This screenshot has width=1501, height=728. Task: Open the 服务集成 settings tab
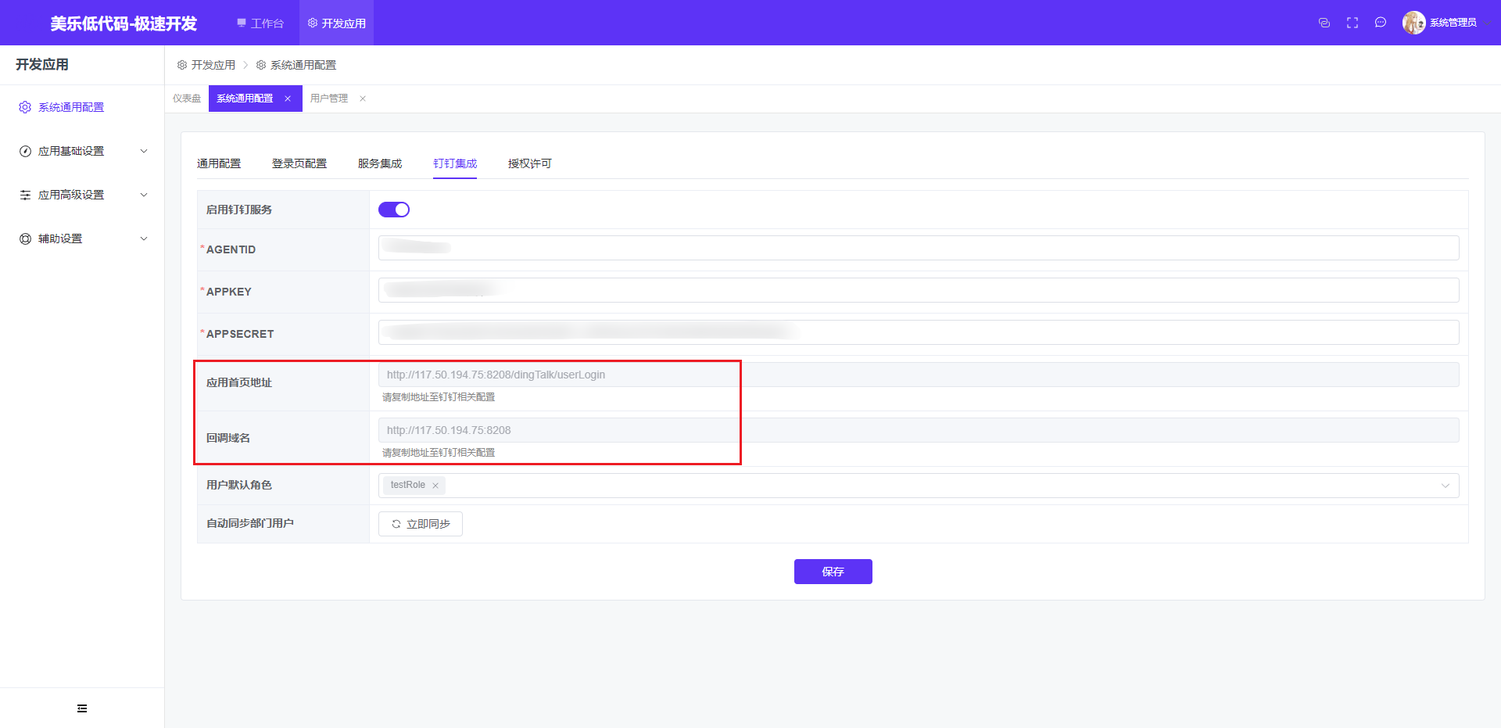point(380,163)
